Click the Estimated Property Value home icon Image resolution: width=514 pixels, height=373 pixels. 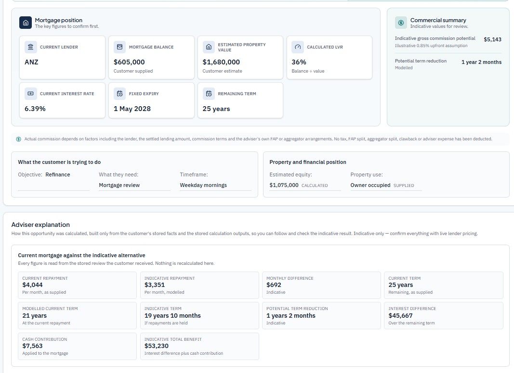[209, 47]
